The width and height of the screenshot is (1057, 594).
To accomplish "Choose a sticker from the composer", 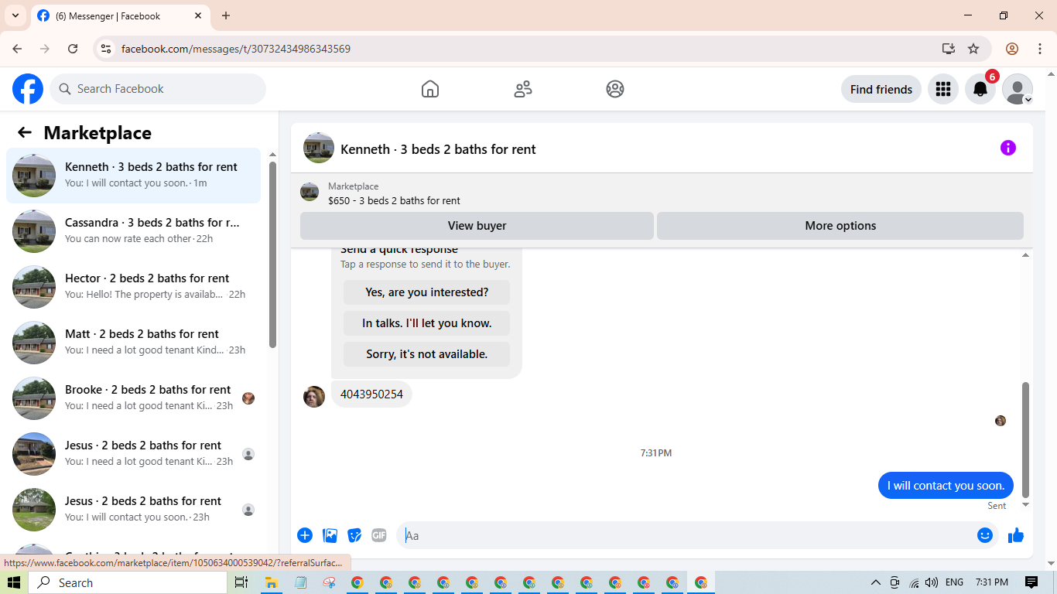I will [x=354, y=535].
